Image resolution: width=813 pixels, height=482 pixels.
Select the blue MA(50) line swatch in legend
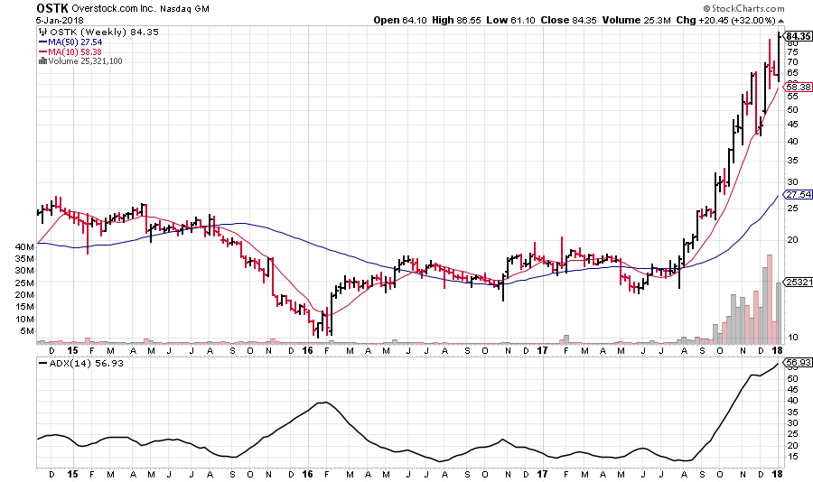(x=42, y=42)
